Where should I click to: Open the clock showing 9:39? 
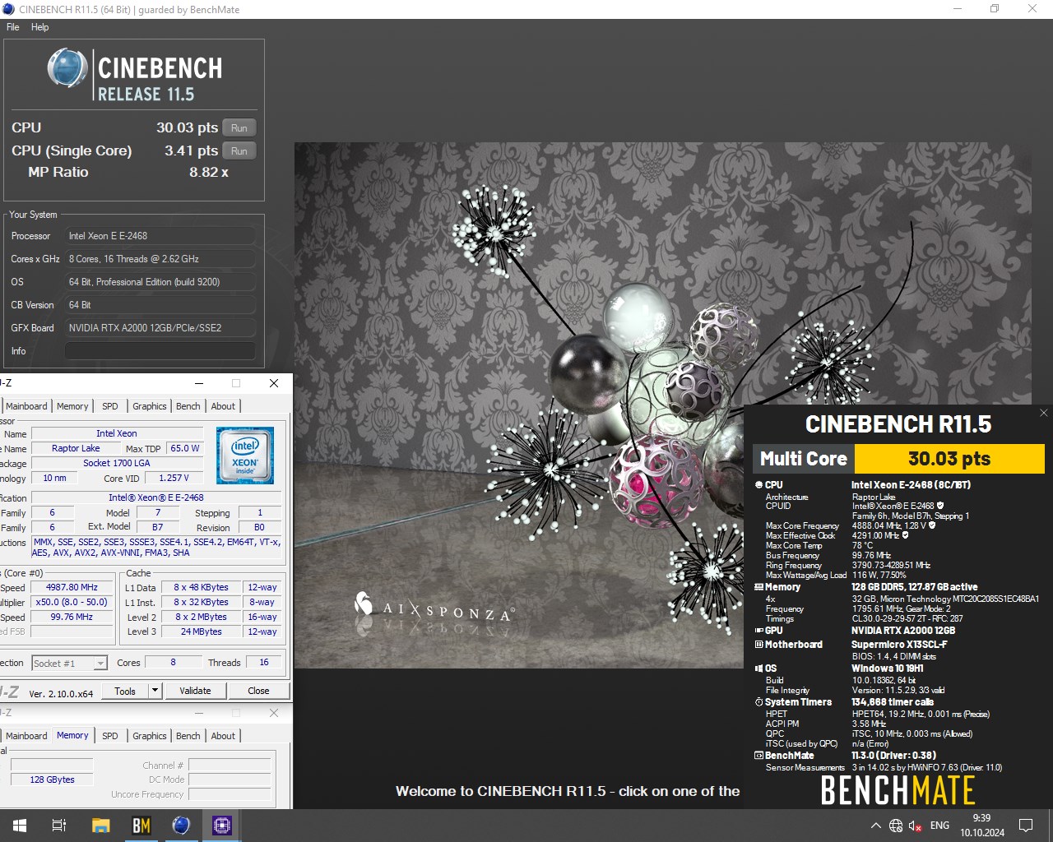click(x=982, y=826)
